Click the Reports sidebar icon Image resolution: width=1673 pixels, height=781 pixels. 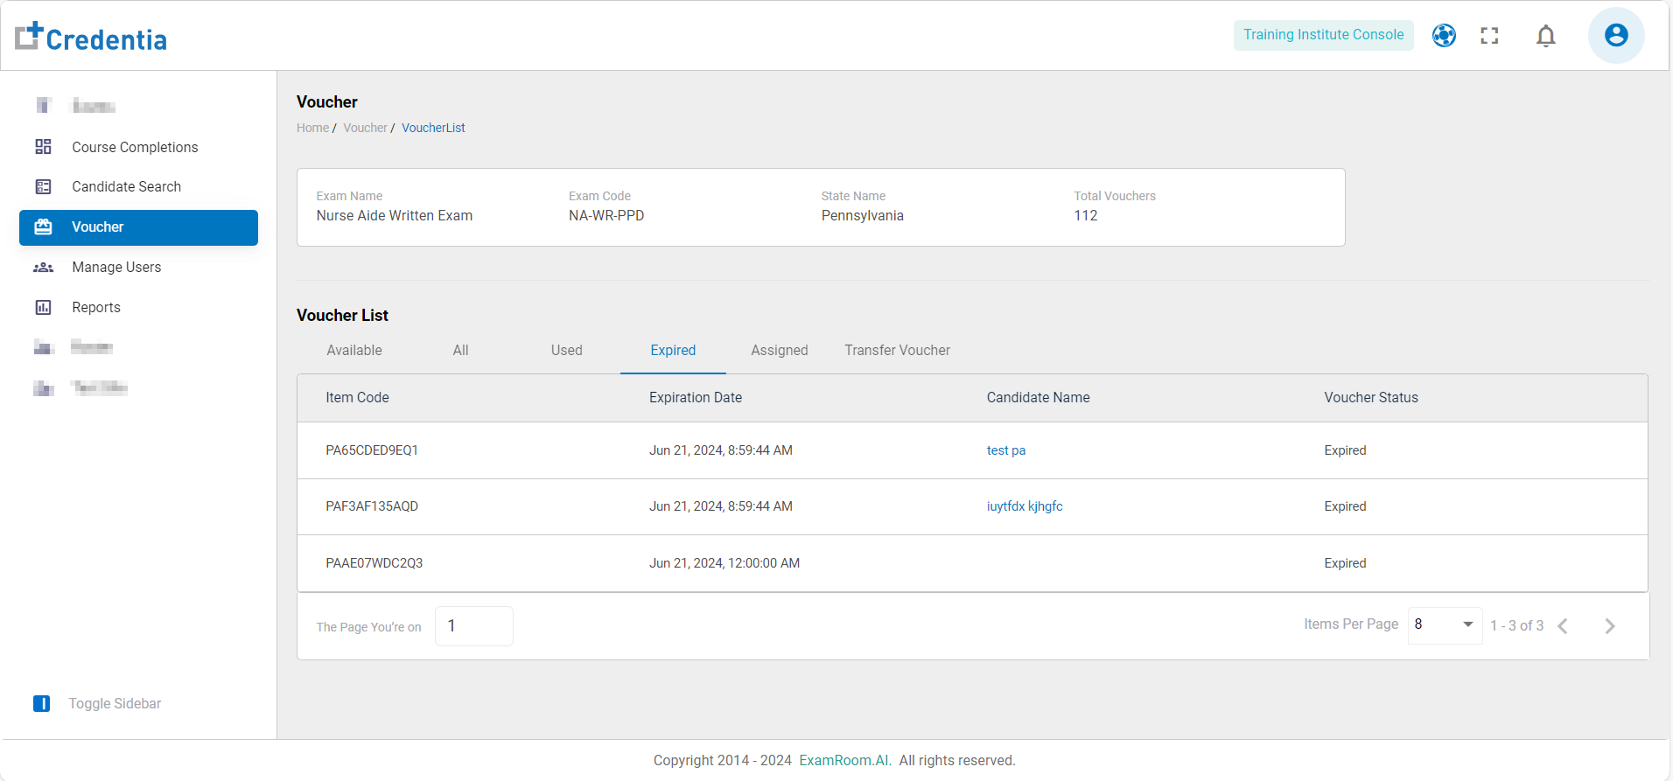point(43,307)
